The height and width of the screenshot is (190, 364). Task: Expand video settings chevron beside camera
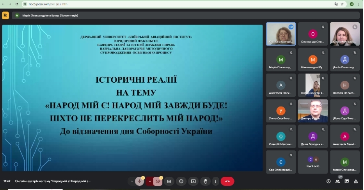tap(150, 181)
